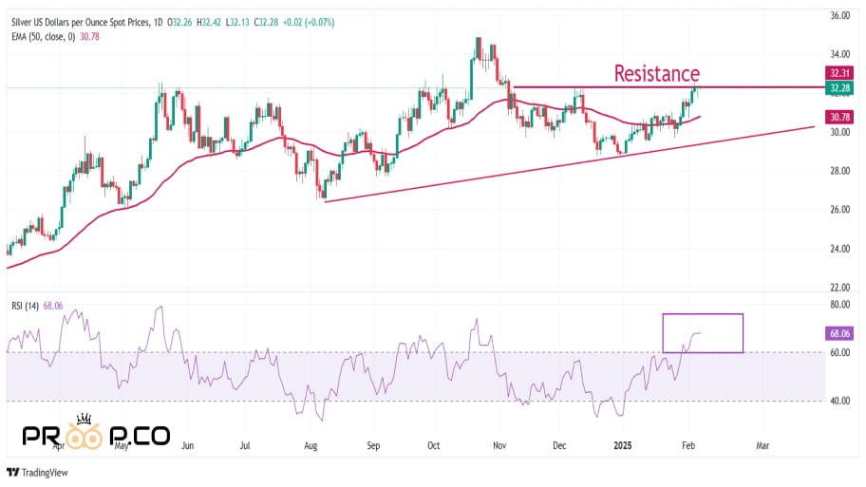Select the 32.31 resistance price label
The width and height of the screenshot is (866, 487).
point(839,73)
